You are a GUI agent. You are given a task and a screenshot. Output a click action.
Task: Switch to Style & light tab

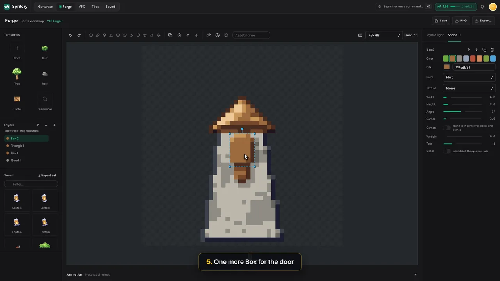pos(435,35)
